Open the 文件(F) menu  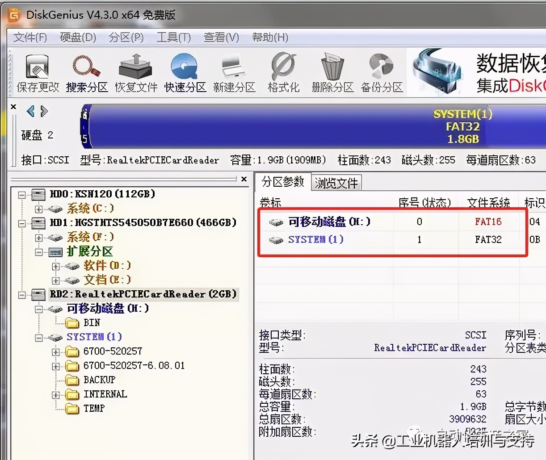30,37
